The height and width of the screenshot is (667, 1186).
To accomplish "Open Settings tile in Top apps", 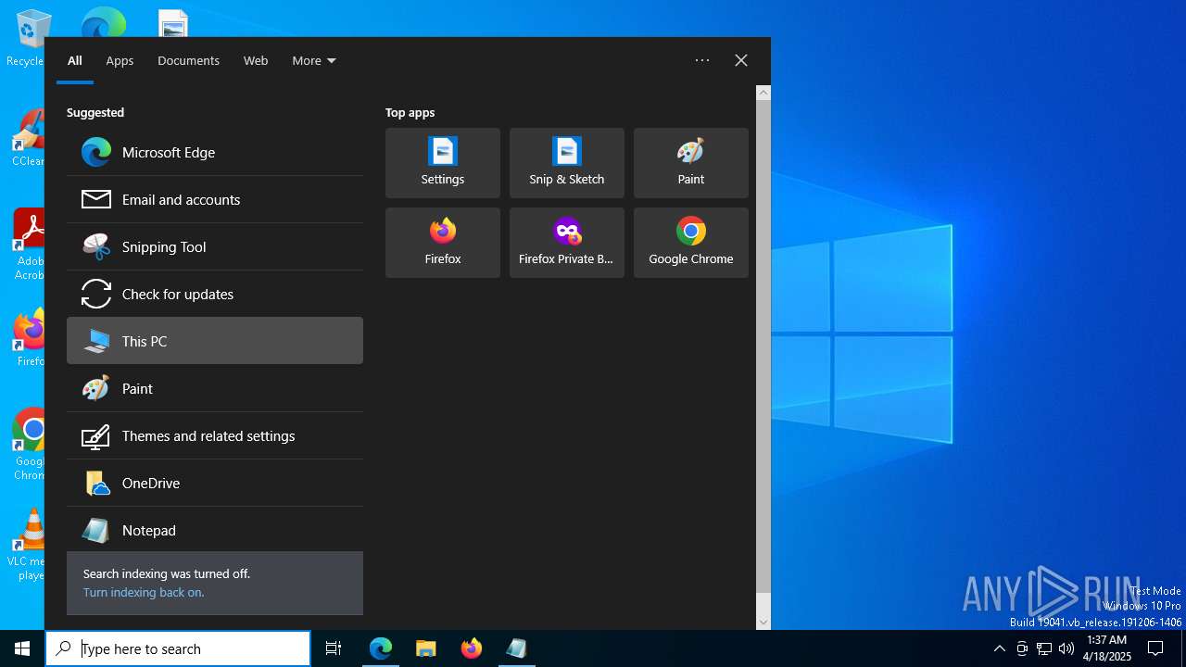I will (x=443, y=163).
